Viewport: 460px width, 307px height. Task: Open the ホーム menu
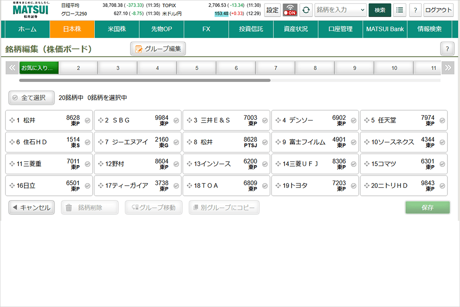pyautogui.click(x=27, y=29)
